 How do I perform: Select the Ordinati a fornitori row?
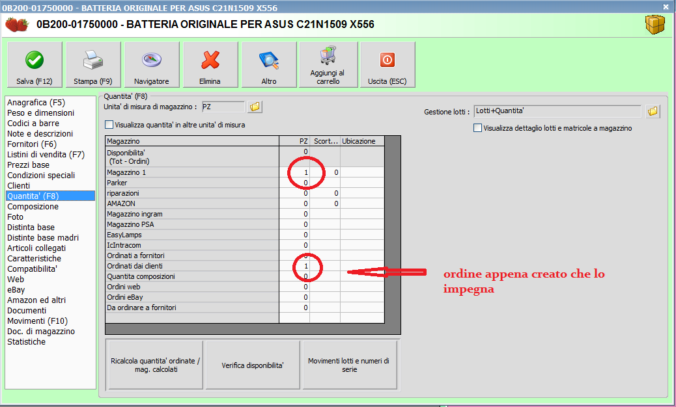click(x=245, y=255)
